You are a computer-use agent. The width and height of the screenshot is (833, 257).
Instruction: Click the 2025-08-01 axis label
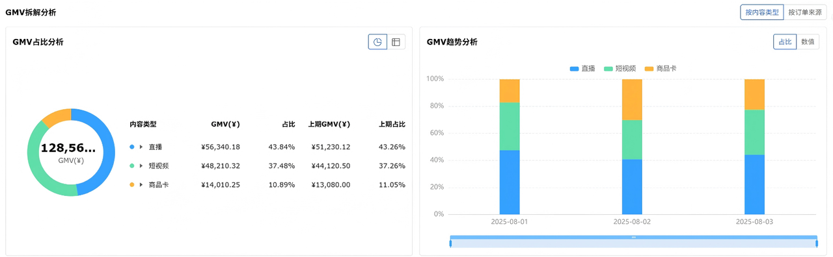click(x=510, y=222)
